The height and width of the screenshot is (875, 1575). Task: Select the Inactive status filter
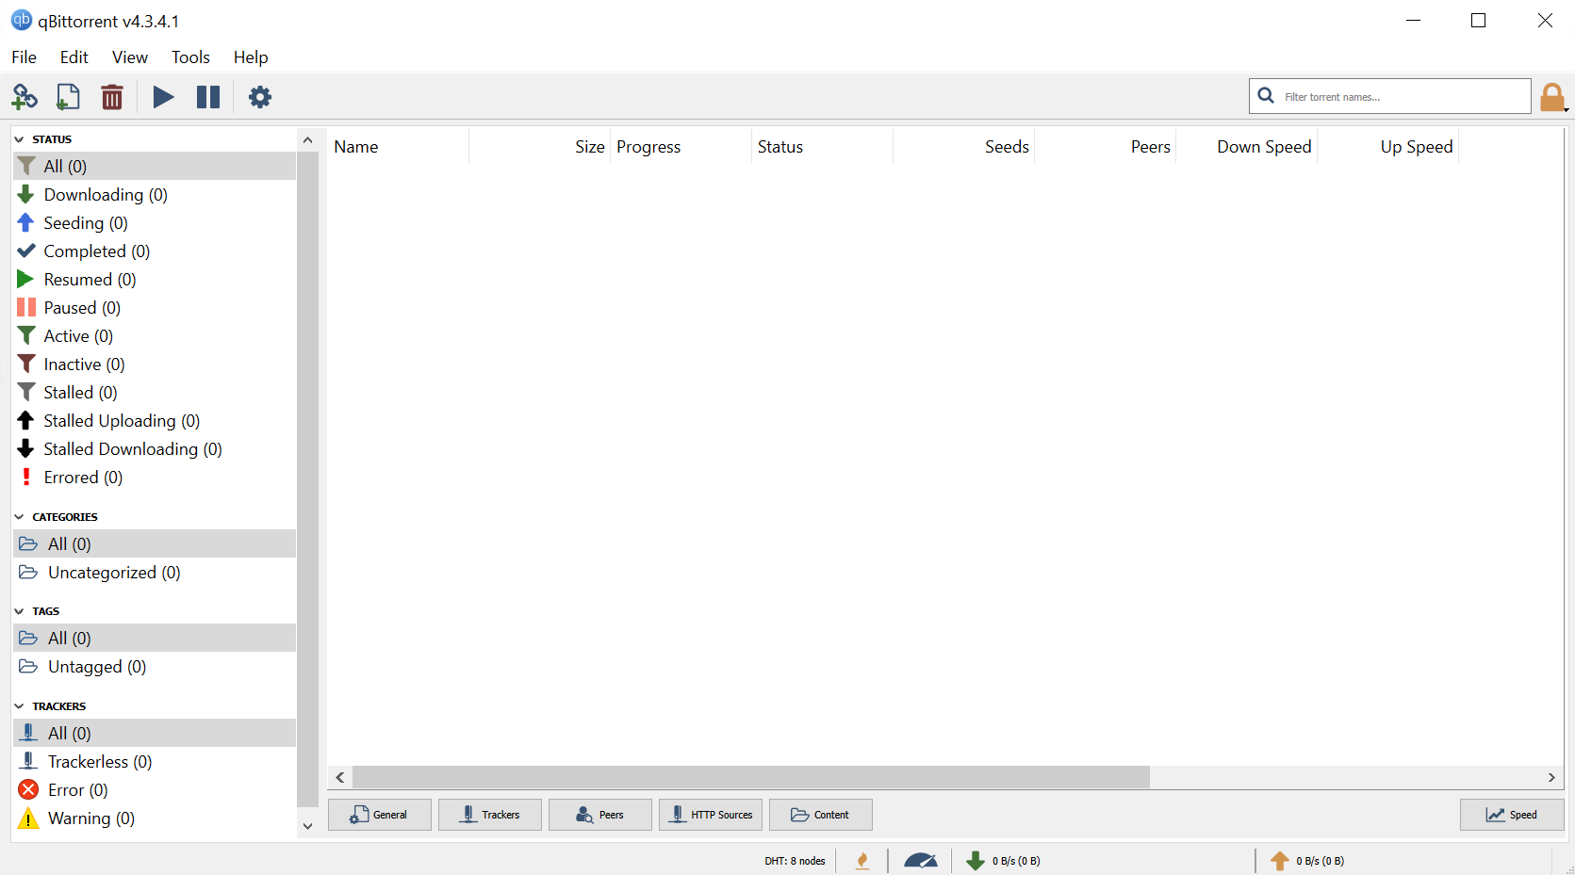coord(155,365)
